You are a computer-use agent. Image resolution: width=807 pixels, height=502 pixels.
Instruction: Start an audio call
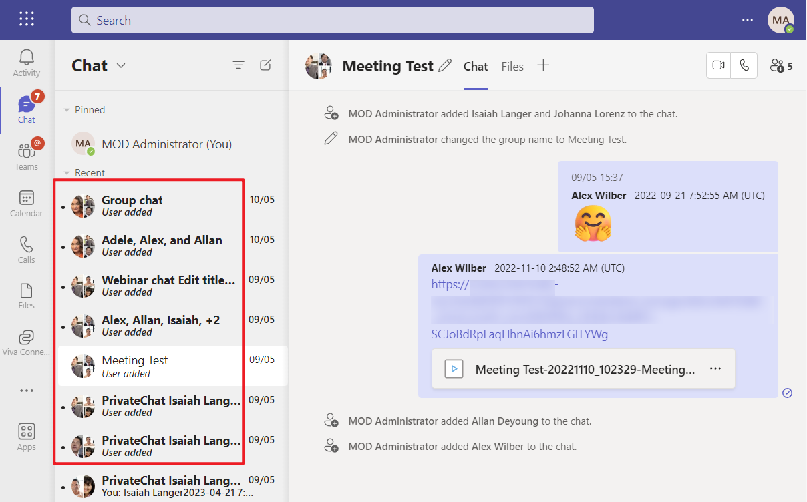(744, 65)
